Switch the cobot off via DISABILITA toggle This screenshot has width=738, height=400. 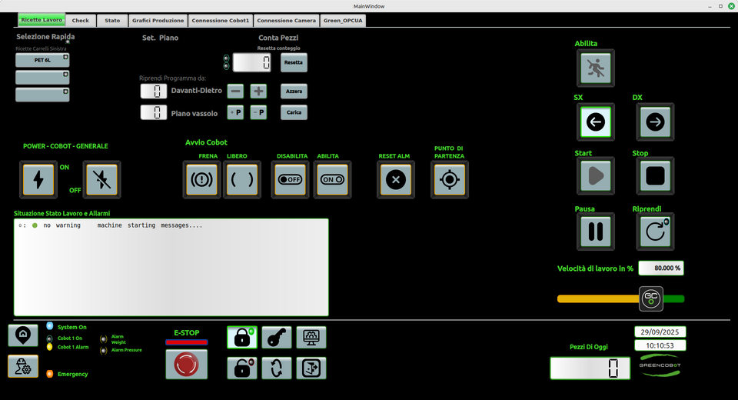(291, 179)
